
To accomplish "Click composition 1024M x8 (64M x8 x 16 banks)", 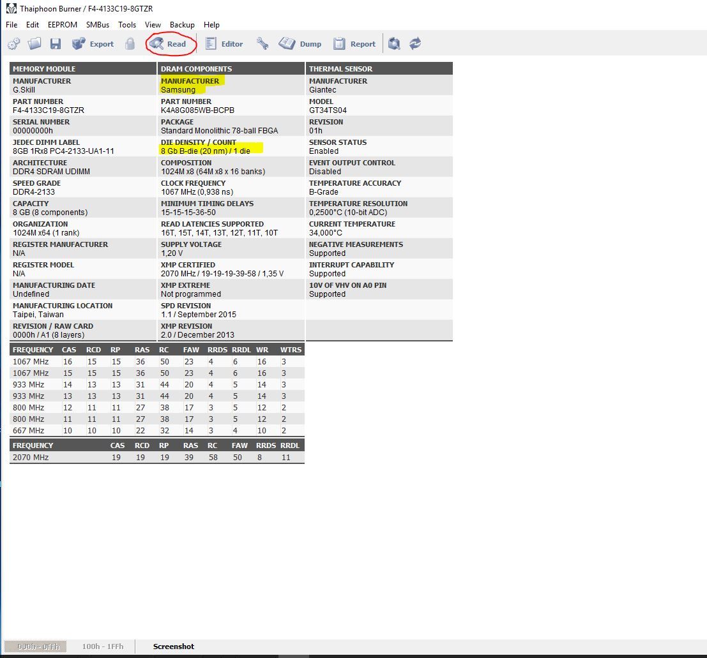I will pyautogui.click(x=213, y=171).
